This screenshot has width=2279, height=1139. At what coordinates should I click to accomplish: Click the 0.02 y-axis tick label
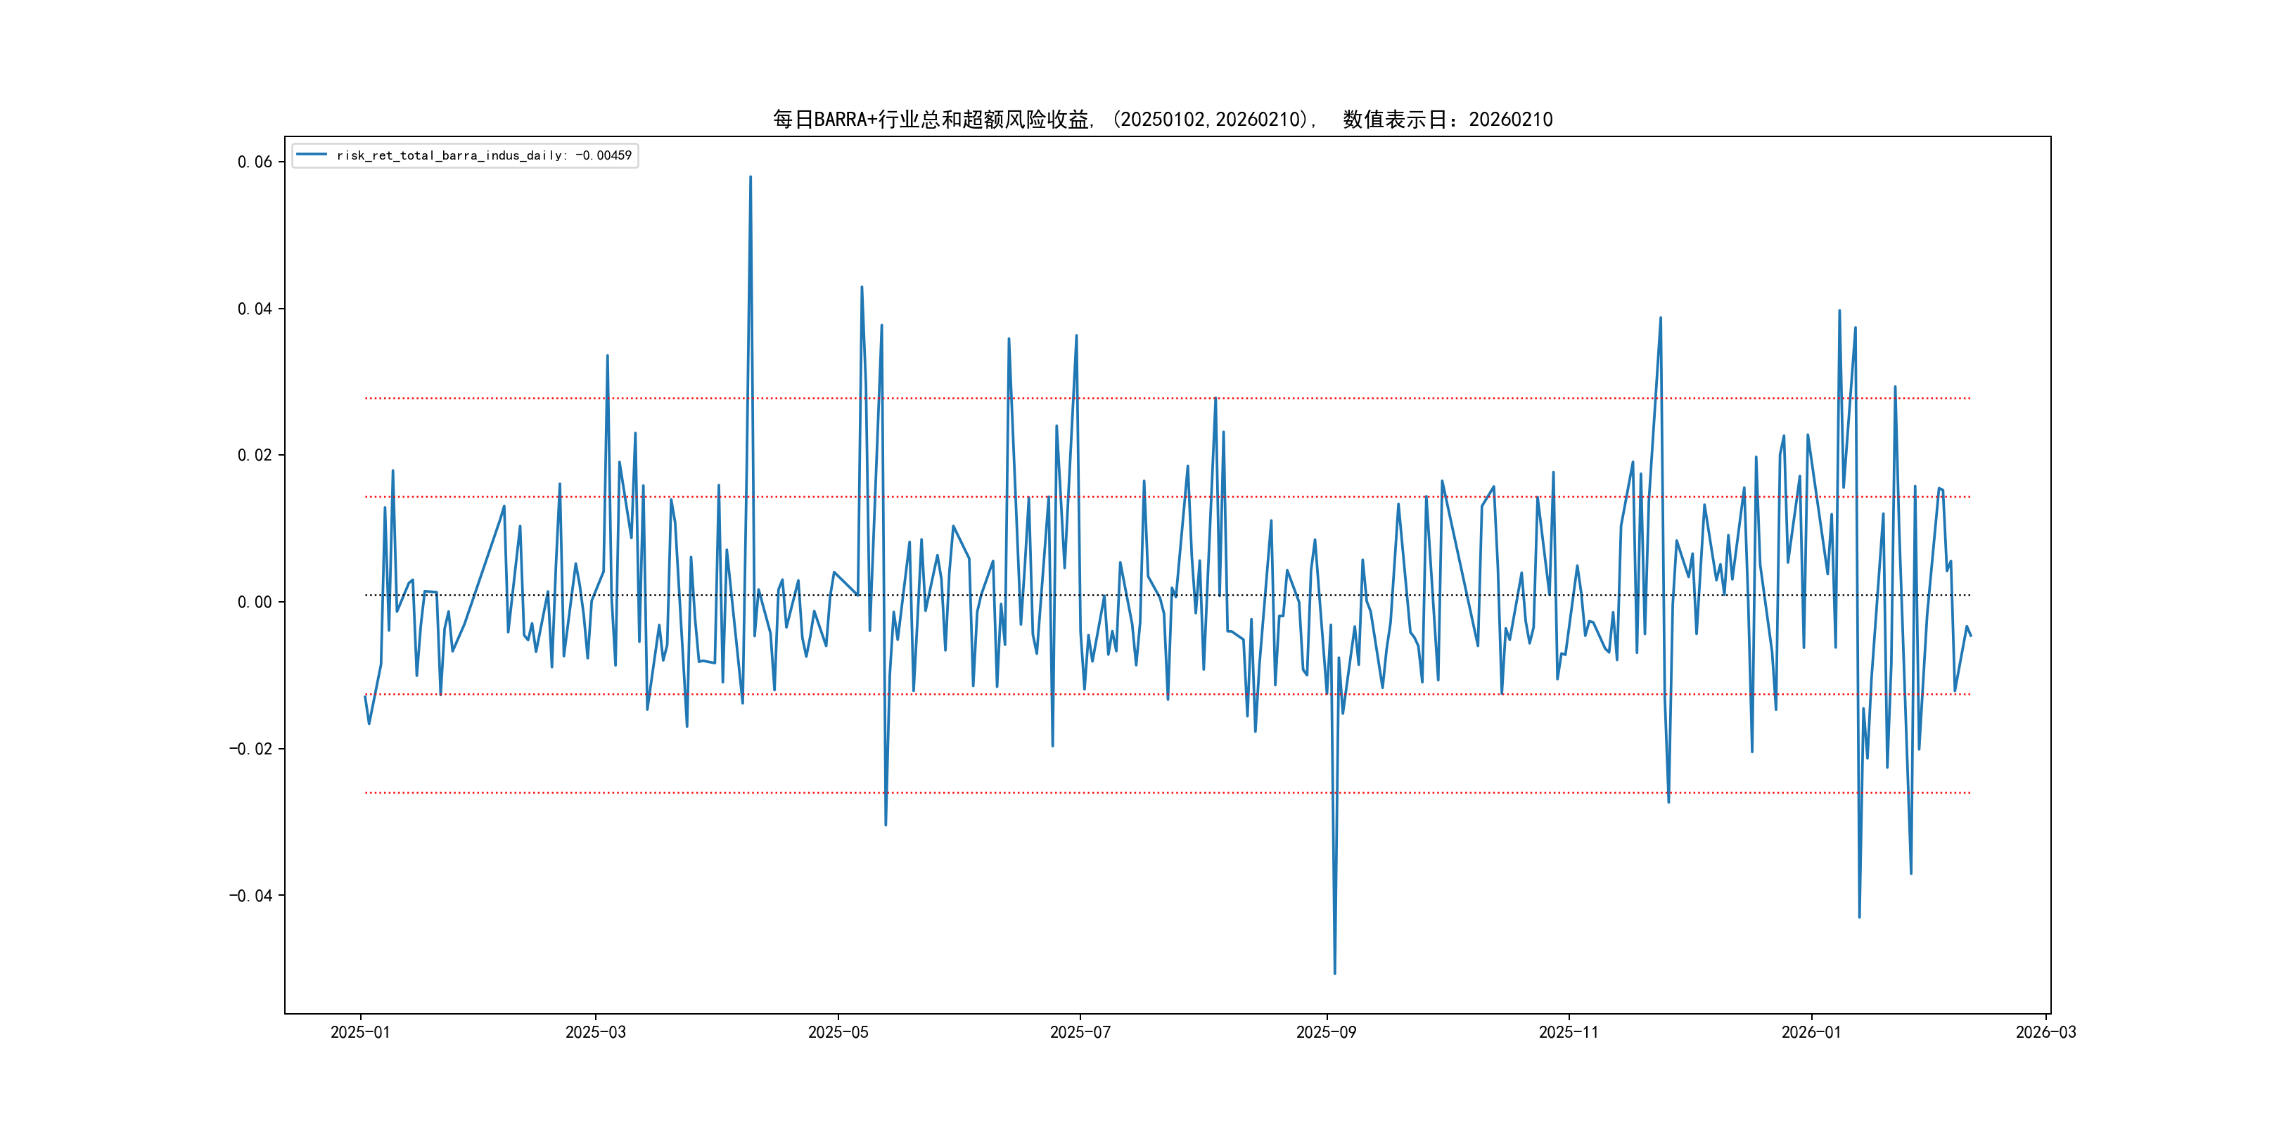pyautogui.click(x=255, y=456)
